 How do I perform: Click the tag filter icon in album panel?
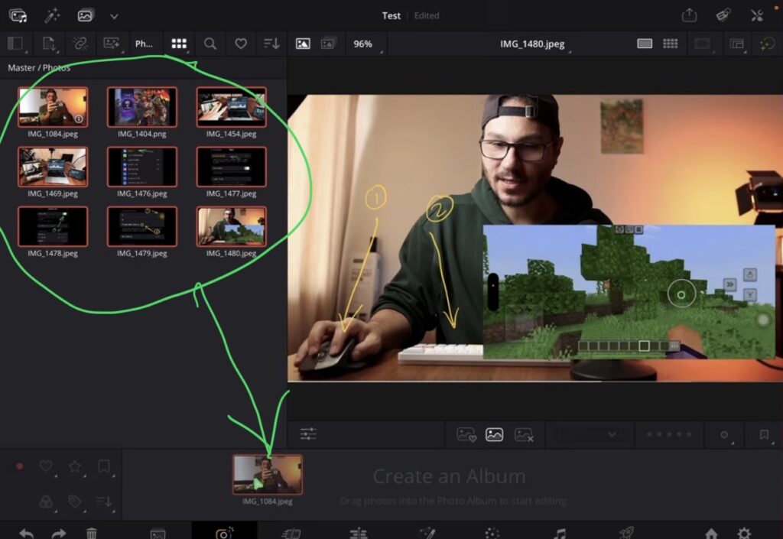pos(75,501)
